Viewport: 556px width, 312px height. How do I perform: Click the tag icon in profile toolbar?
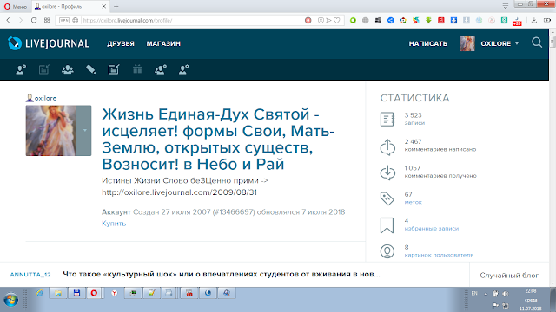click(90, 69)
